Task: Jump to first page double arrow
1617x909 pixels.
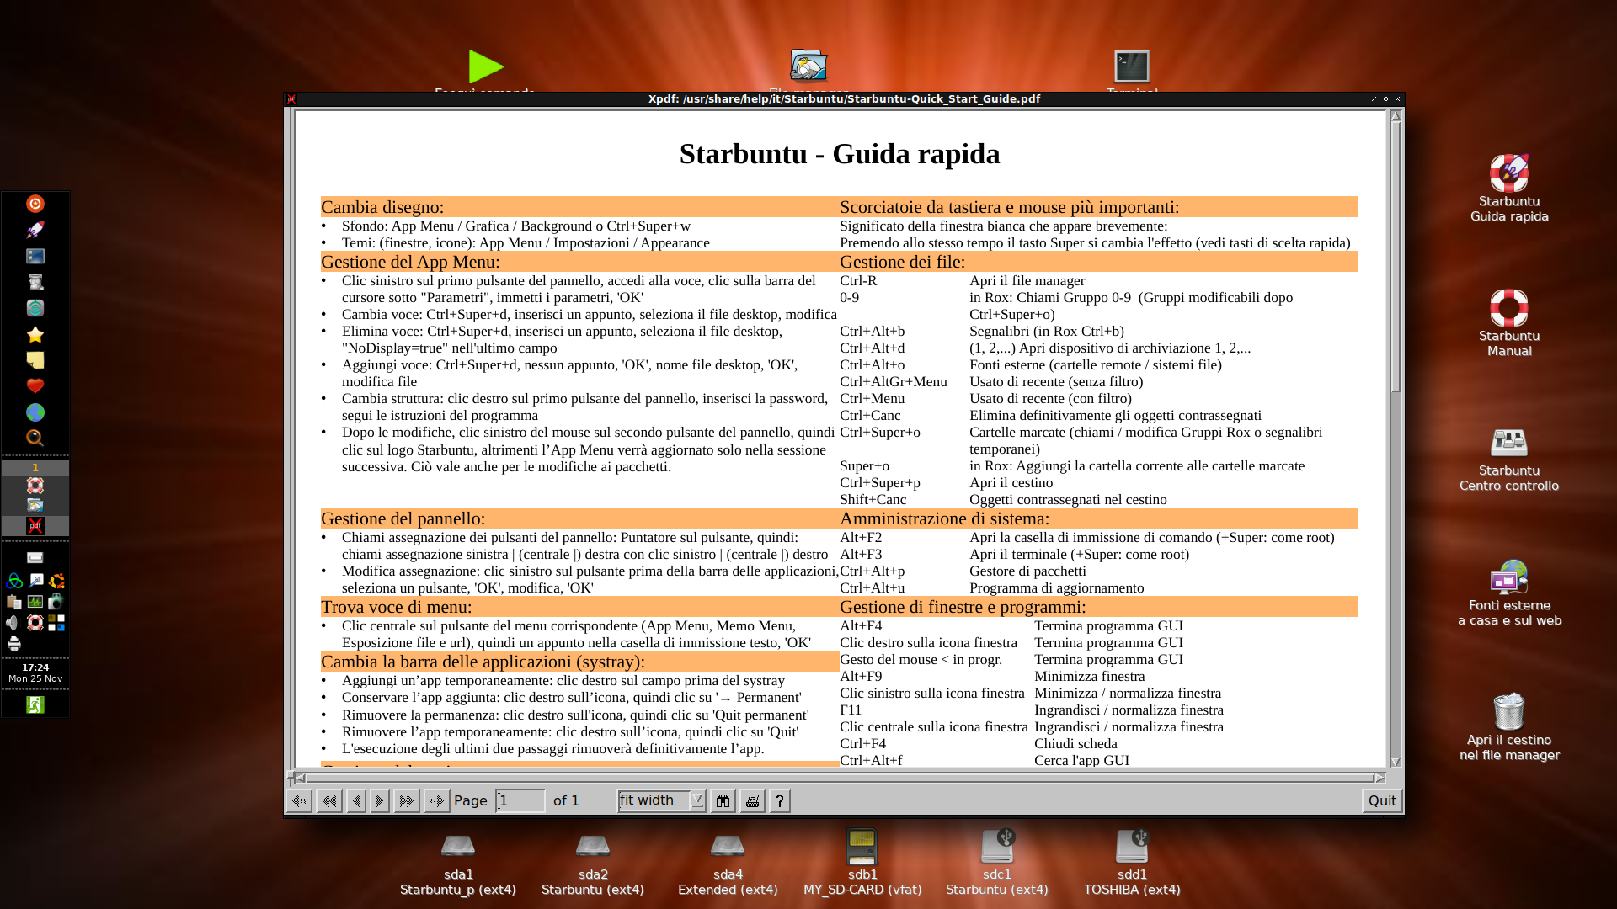Action: pyautogui.click(x=329, y=800)
